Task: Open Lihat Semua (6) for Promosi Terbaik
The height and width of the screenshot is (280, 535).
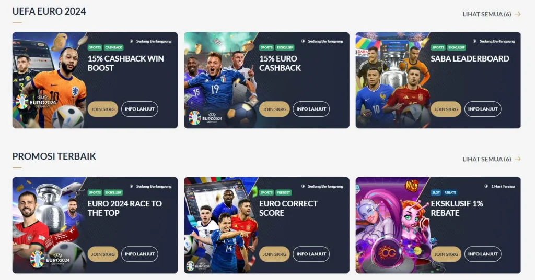Action: pyautogui.click(x=487, y=159)
